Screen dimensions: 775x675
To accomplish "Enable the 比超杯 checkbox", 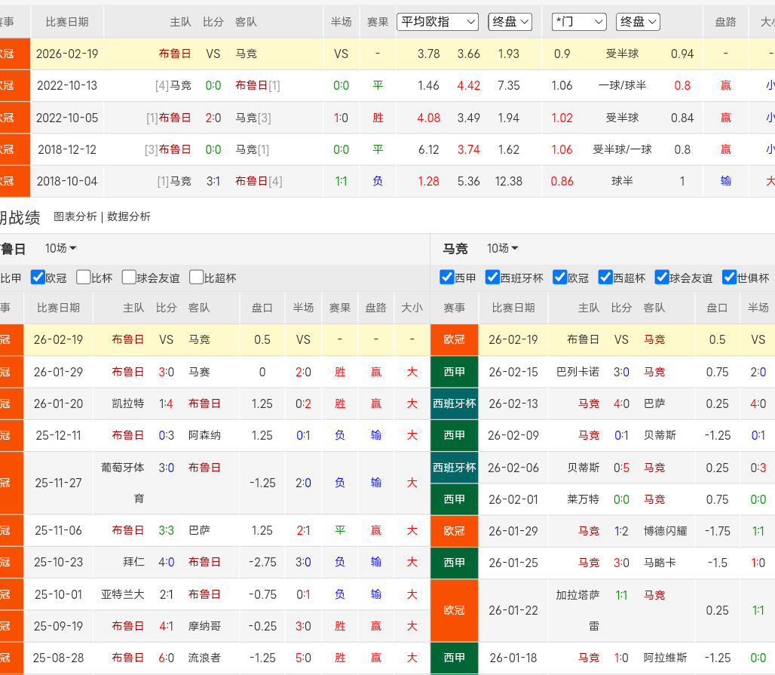I will click(197, 278).
